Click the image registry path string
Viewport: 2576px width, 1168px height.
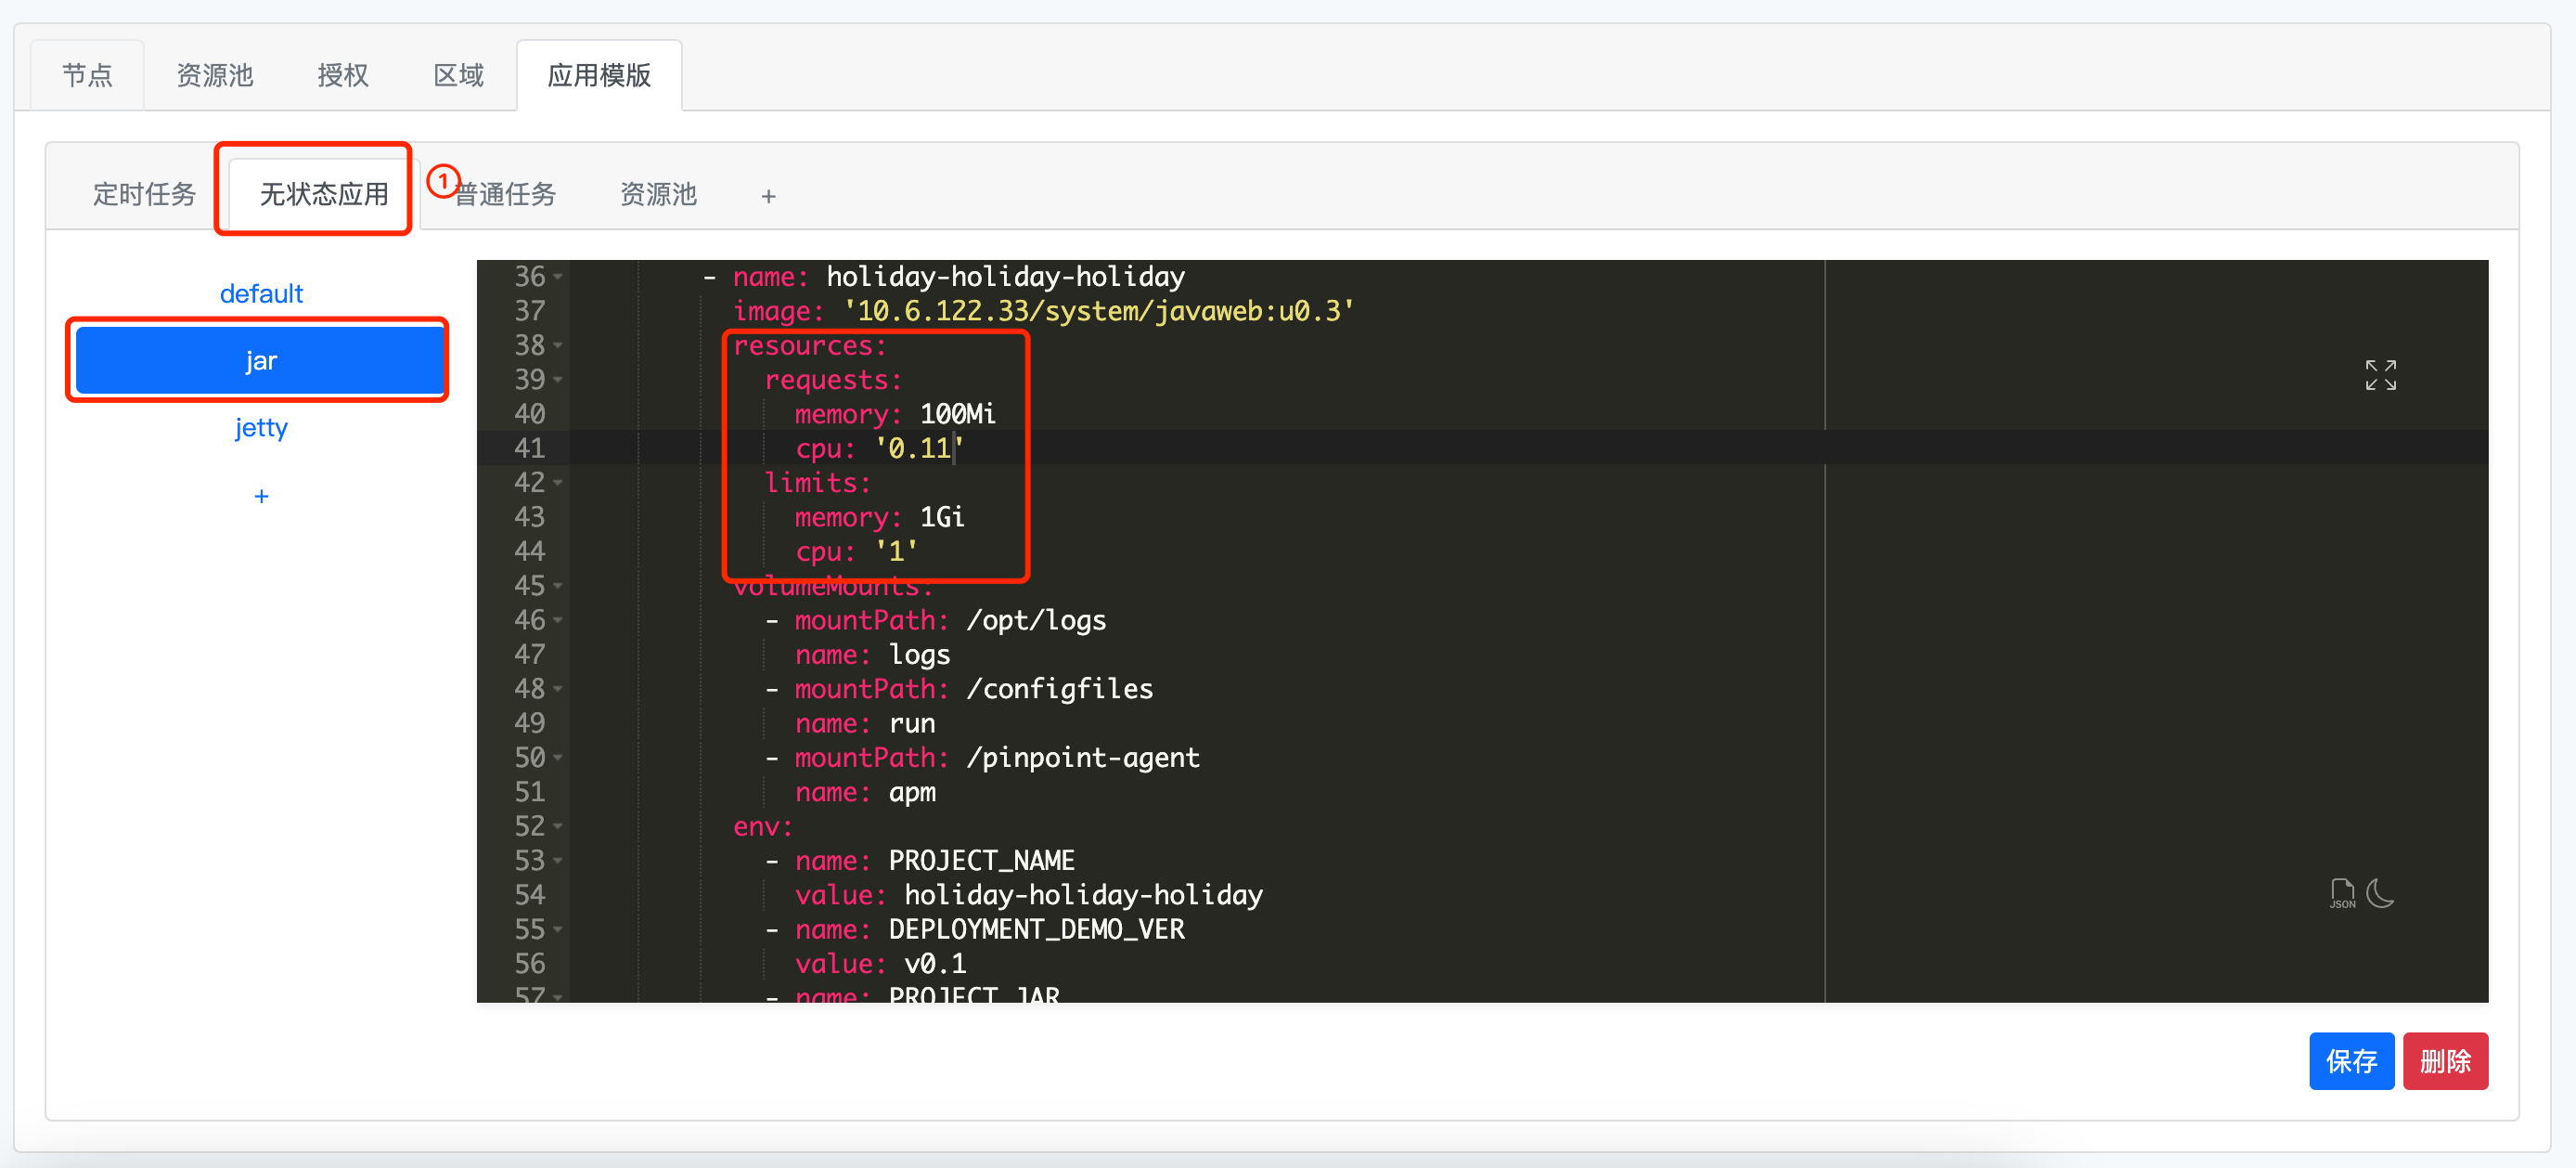coord(1098,311)
